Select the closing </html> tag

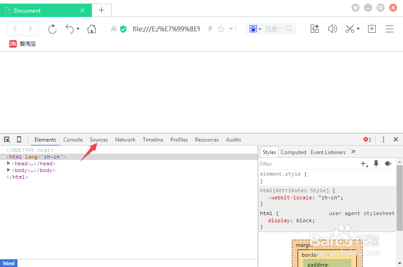pyautogui.click(x=17, y=177)
